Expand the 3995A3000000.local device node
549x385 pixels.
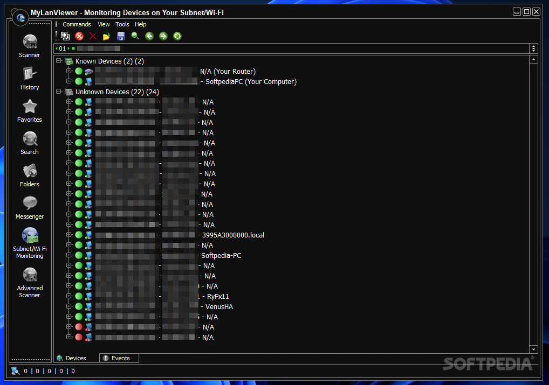click(69, 235)
